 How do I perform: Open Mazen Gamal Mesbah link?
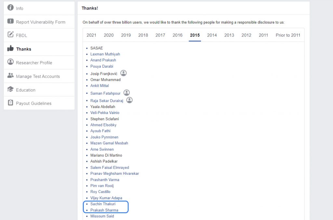(x=109, y=143)
